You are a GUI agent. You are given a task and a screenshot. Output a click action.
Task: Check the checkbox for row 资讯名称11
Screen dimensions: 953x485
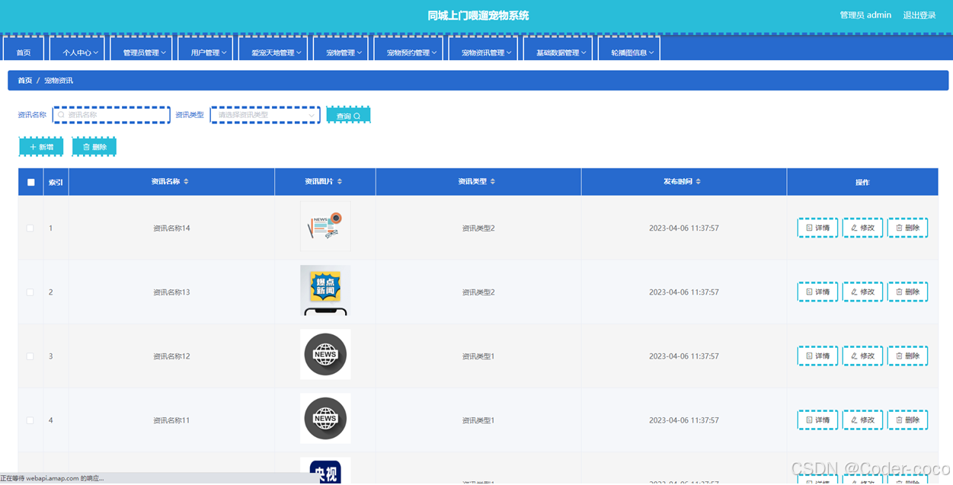click(x=30, y=420)
